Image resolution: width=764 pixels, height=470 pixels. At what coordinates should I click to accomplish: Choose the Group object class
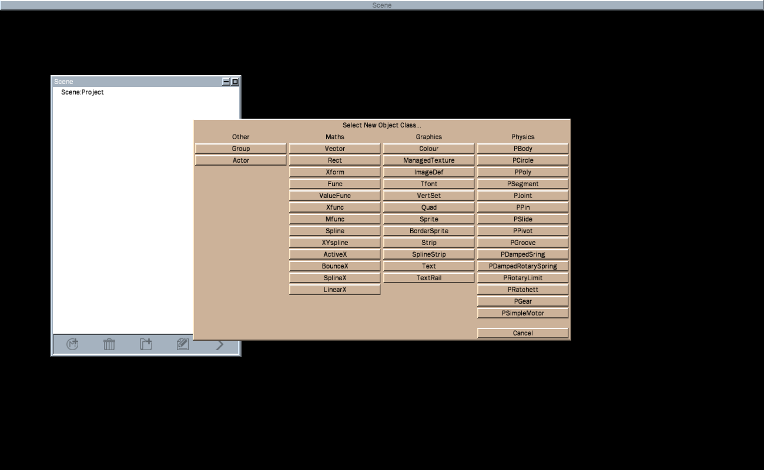point(240,149)
